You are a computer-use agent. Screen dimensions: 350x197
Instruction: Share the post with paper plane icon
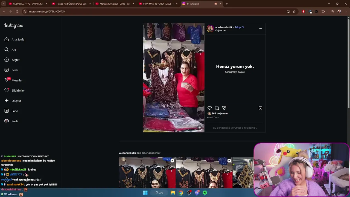[x=224, y=108]
